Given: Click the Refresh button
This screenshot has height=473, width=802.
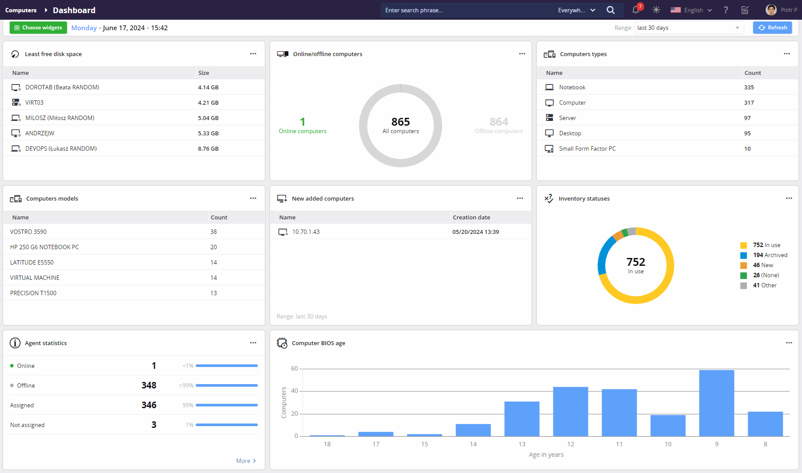Looking at the screenshot, I should [x=773, y=28].
